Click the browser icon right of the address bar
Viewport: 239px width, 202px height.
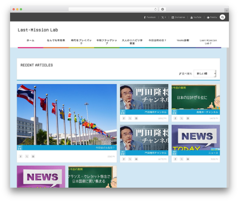coord(163,9)
